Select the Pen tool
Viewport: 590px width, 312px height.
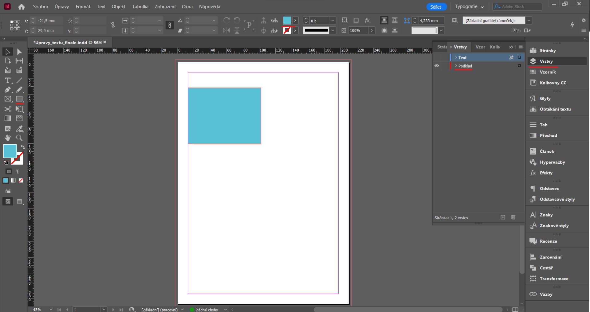tap(7, 90)
